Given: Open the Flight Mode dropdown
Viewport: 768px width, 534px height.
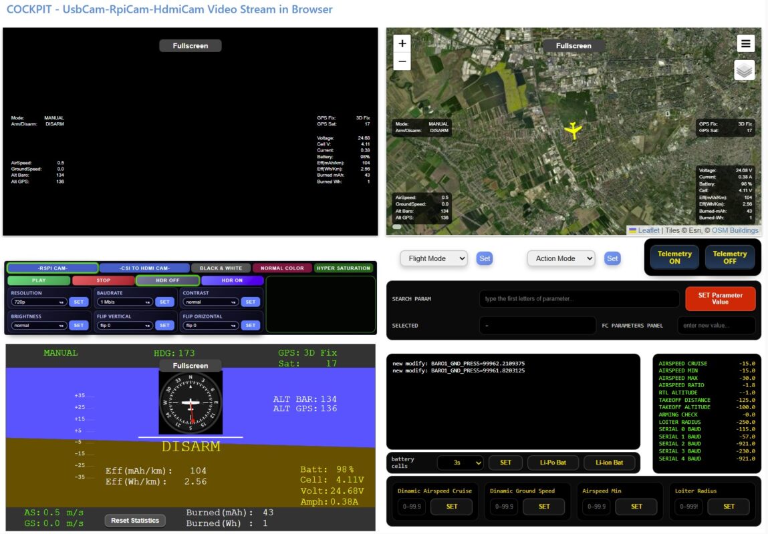Looking at the screenshot, I should point(433,258).
